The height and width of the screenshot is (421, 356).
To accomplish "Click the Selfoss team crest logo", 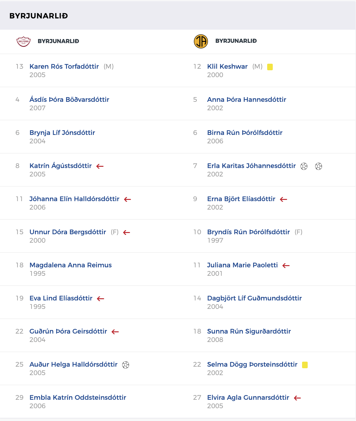I will coord(23,41).
